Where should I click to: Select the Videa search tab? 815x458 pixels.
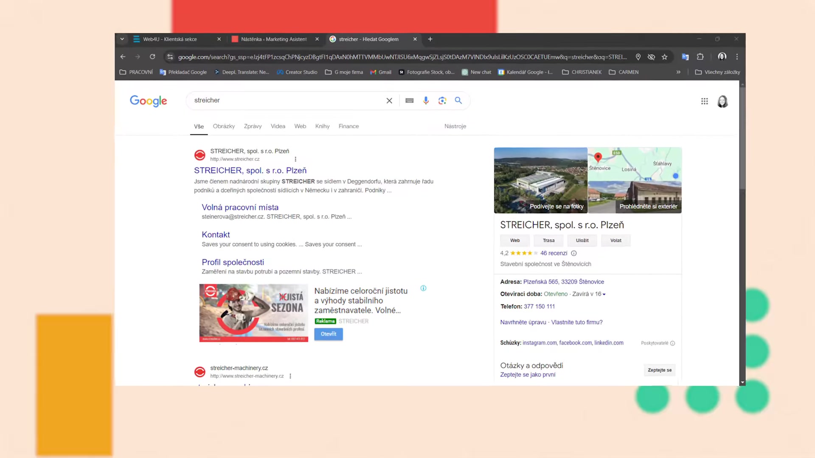[278, 126]
